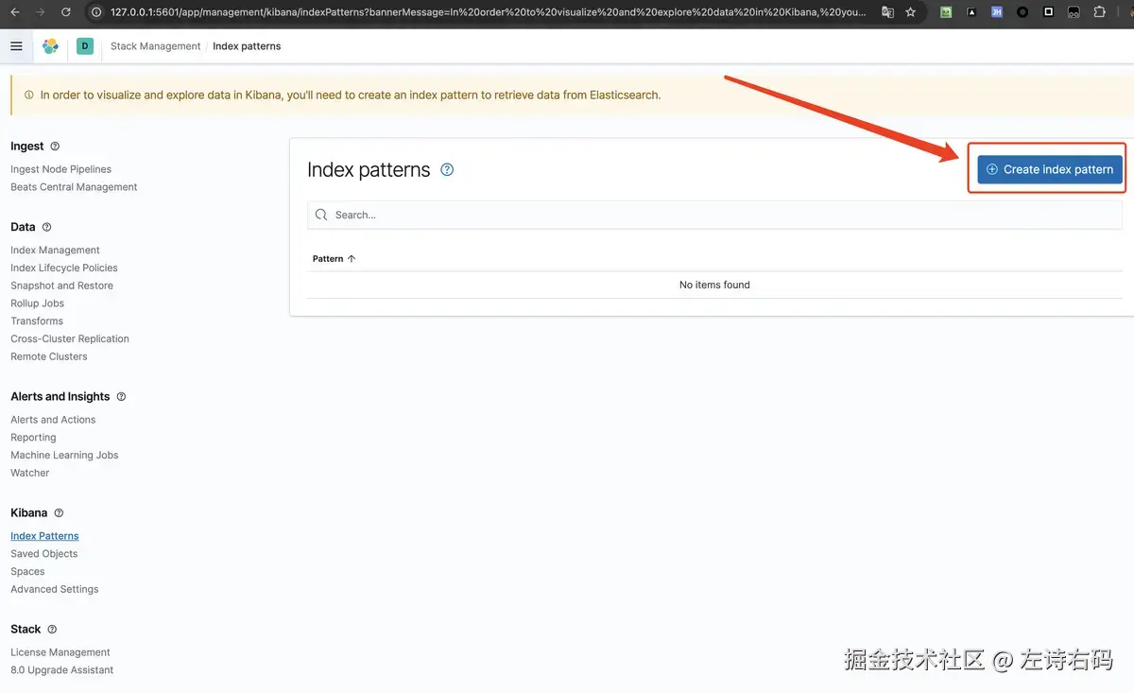Click Create index pattern button
Image resolution: width=1134 pixels, height=693 pixels.
1050,169
